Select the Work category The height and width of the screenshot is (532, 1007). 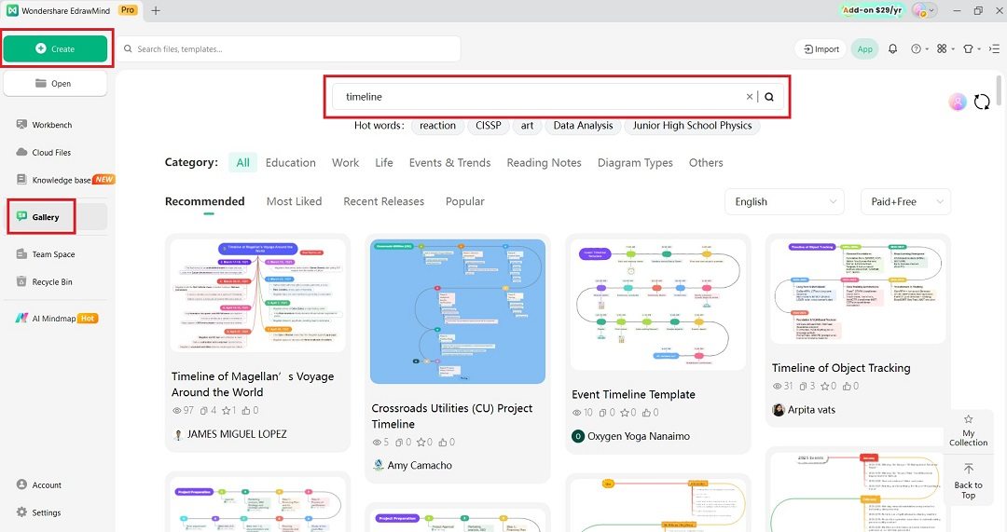(x=346, y=163)
